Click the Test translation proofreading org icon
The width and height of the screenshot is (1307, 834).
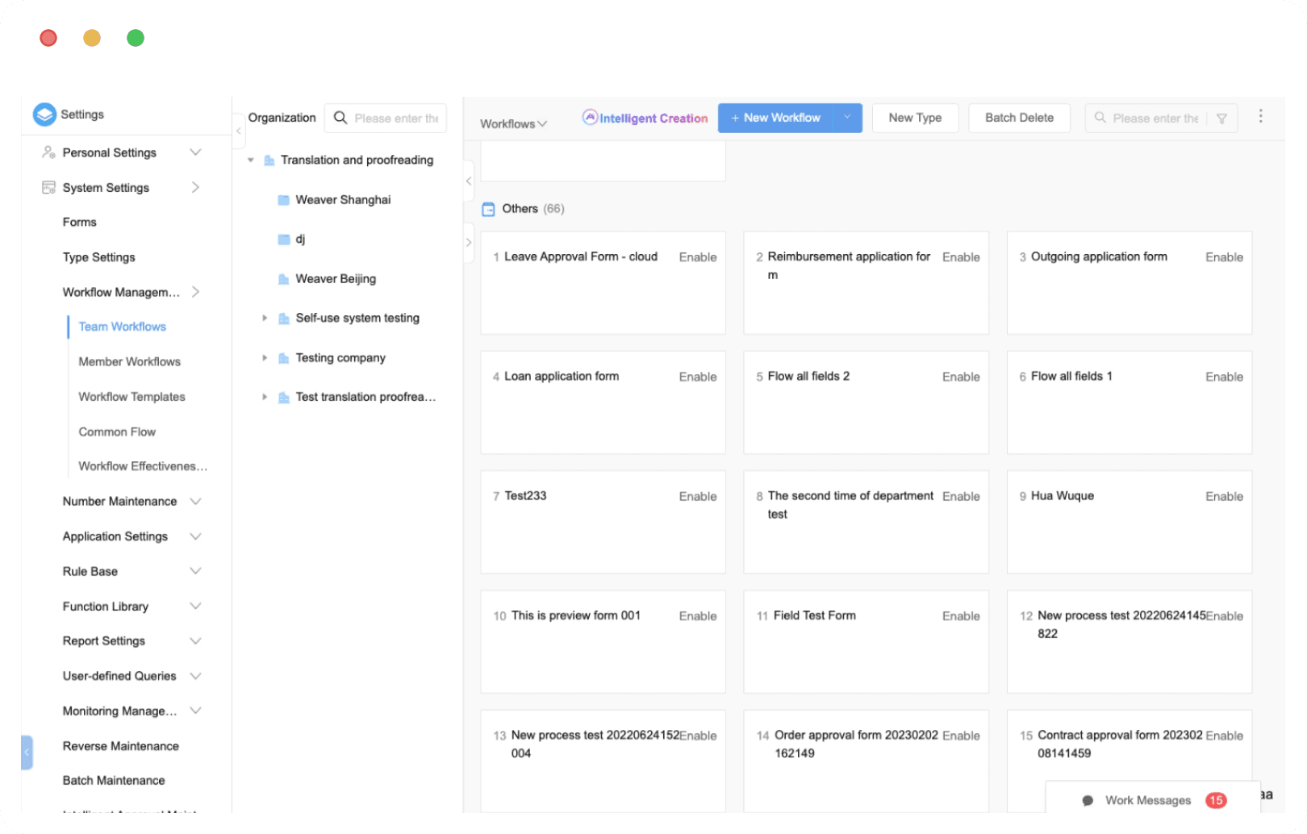284,398
